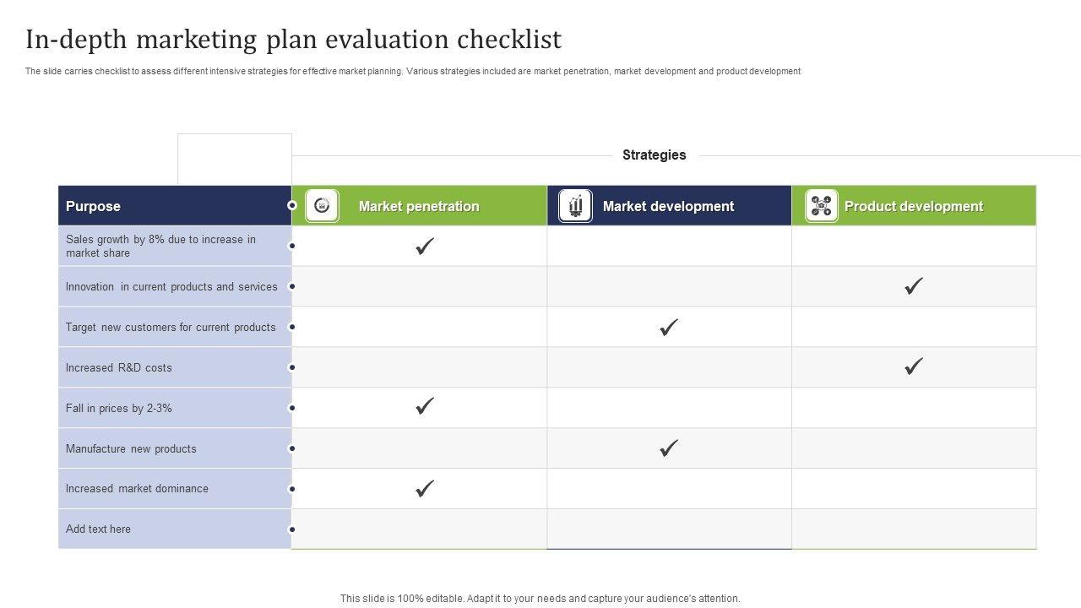The height and width of the screenshot is (608, 1081).
Task: Select the slide title text
Action: coord(293,40)
